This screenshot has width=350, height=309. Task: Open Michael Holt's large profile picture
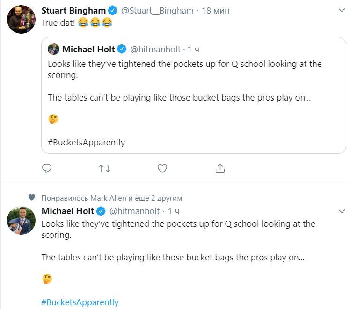[x=22, y=220]
